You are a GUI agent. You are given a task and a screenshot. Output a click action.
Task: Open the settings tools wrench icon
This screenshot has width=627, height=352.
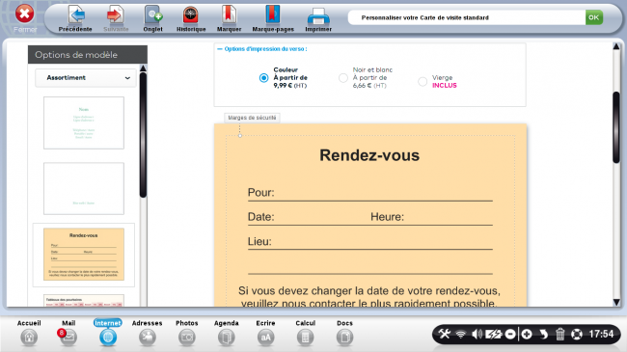coord(445,334)
